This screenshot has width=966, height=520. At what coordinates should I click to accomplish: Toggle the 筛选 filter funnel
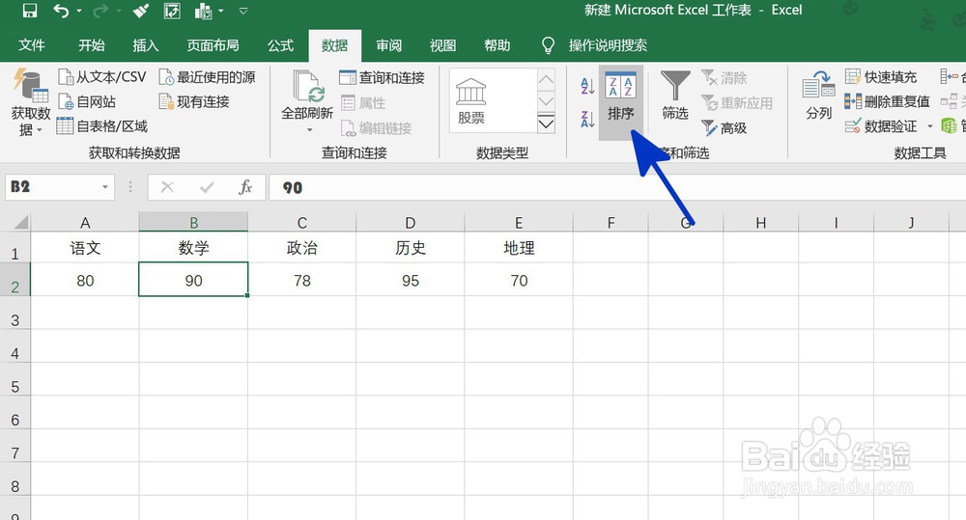[675, 96]
